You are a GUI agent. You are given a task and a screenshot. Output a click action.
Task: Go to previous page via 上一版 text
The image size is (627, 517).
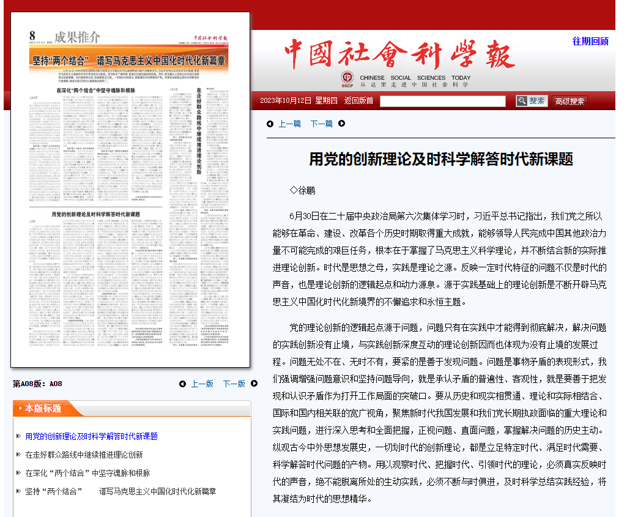(202, 384)
